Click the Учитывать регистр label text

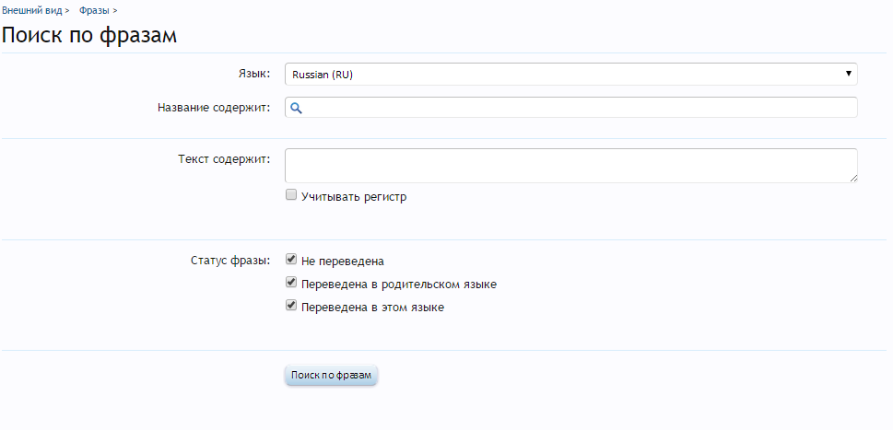coord(353,196)
